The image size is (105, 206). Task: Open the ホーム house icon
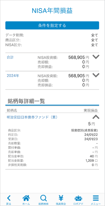[x=26, y=198]
